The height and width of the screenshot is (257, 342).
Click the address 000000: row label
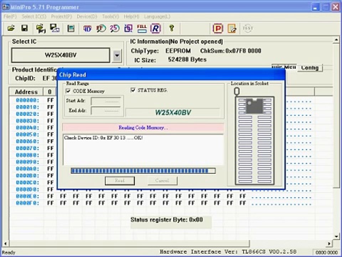coord(27,100)
